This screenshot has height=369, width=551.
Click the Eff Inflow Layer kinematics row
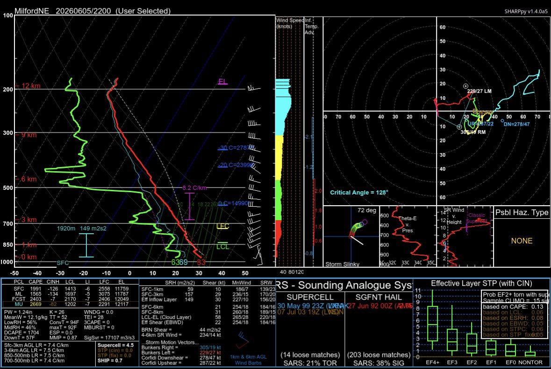[208, 299]
